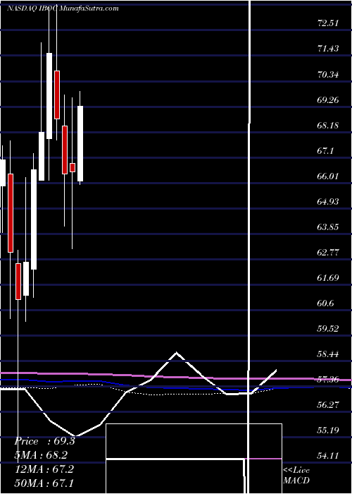This screenshot has width=352, height=494.
Task: Select the 5MA : 68.2 legend entry
Action: pos(41,455)
